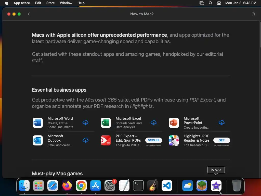Click the Must-play Mac games heading
The image size is (261, 196).
point(57,174)
